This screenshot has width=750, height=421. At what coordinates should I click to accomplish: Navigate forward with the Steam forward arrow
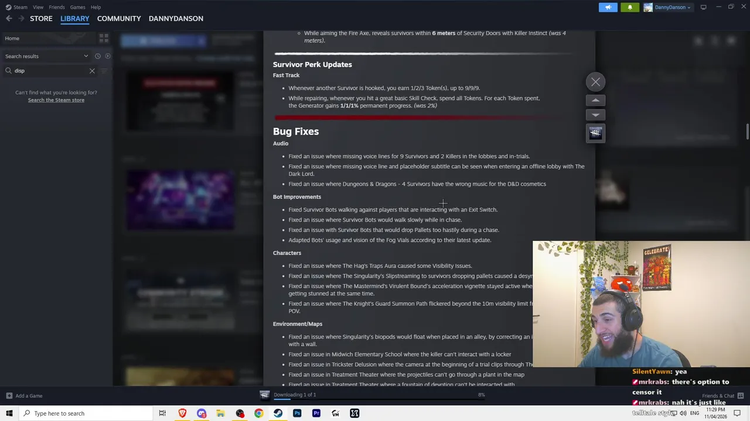pyautogui.click(x=21, y=19)
